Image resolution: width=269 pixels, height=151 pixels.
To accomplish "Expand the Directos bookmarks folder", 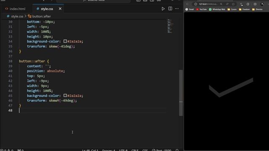I will click(x=257, y=9).
